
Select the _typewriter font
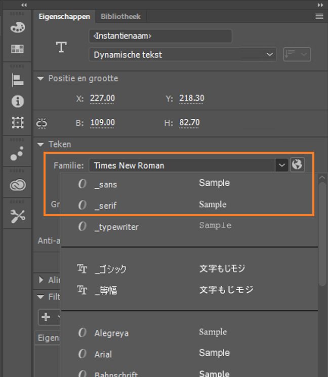click(189, 226)
